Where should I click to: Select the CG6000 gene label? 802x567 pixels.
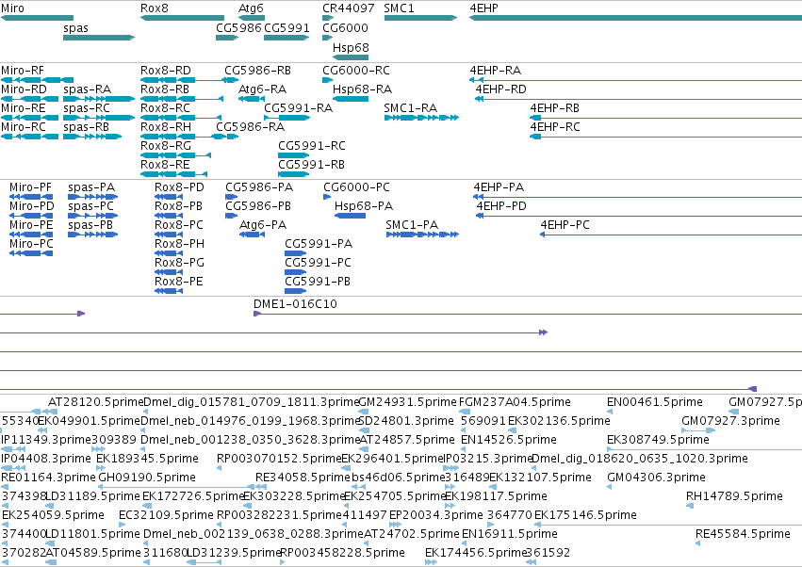(345, 27)
